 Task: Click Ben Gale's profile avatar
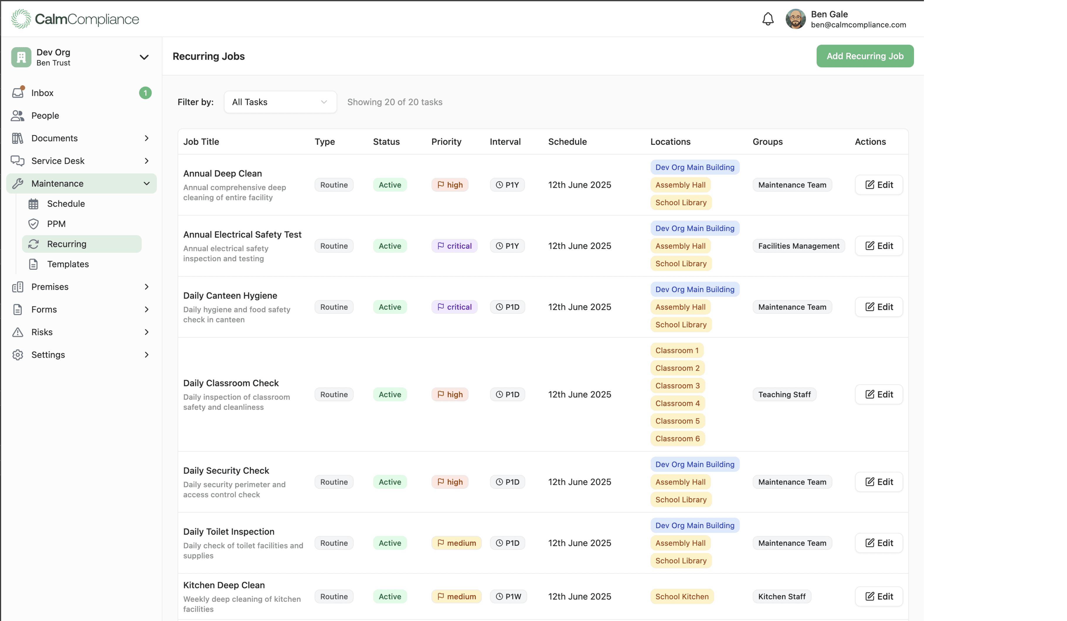(x=796, y=19)
